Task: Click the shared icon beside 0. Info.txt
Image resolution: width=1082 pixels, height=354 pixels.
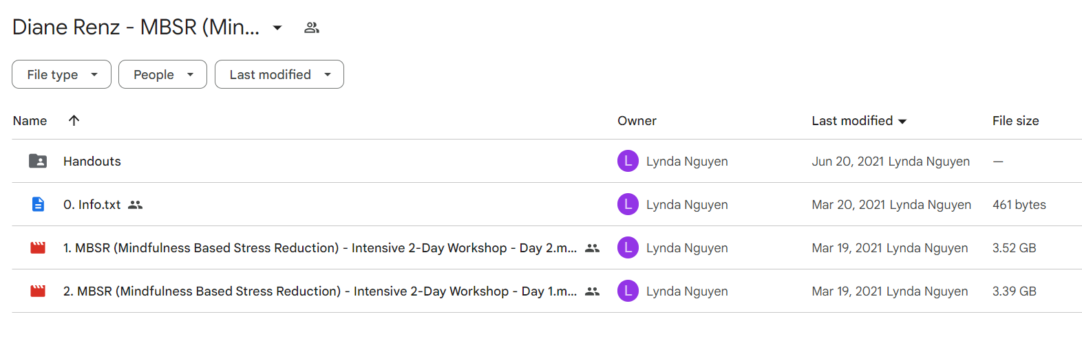Action: tap(136, 205)
